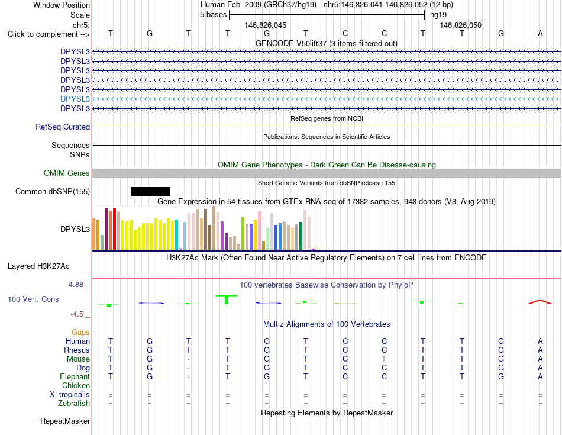Open the GENCODE V50lift37 track title

(x=326, y=43)
